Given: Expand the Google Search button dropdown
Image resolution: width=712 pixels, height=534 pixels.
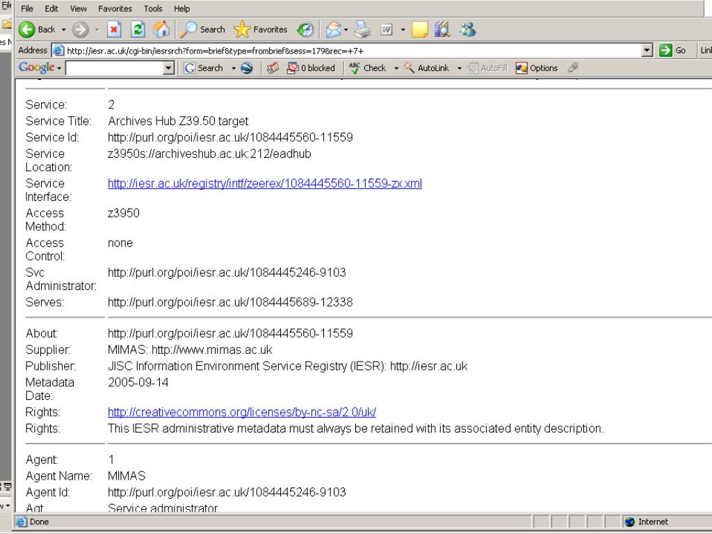Looking at the screenshot, I should (x=234, y=68).
